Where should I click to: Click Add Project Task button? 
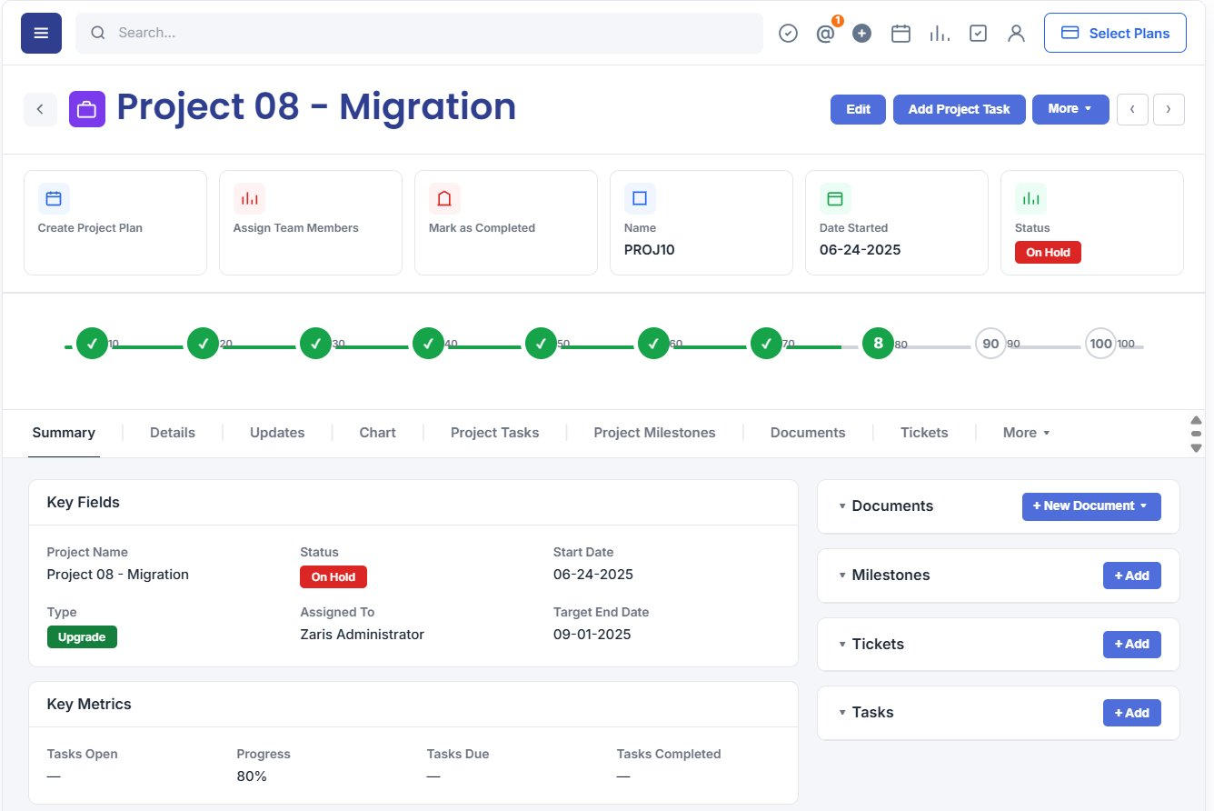(x=959, y=109)
